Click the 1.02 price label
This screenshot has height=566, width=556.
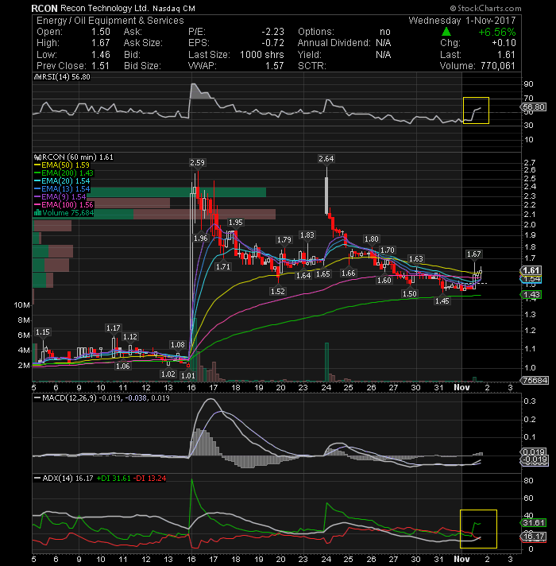[168, 374]
